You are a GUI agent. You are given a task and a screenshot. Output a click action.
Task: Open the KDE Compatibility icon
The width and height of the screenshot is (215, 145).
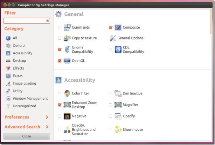click(x=118, y=49)
